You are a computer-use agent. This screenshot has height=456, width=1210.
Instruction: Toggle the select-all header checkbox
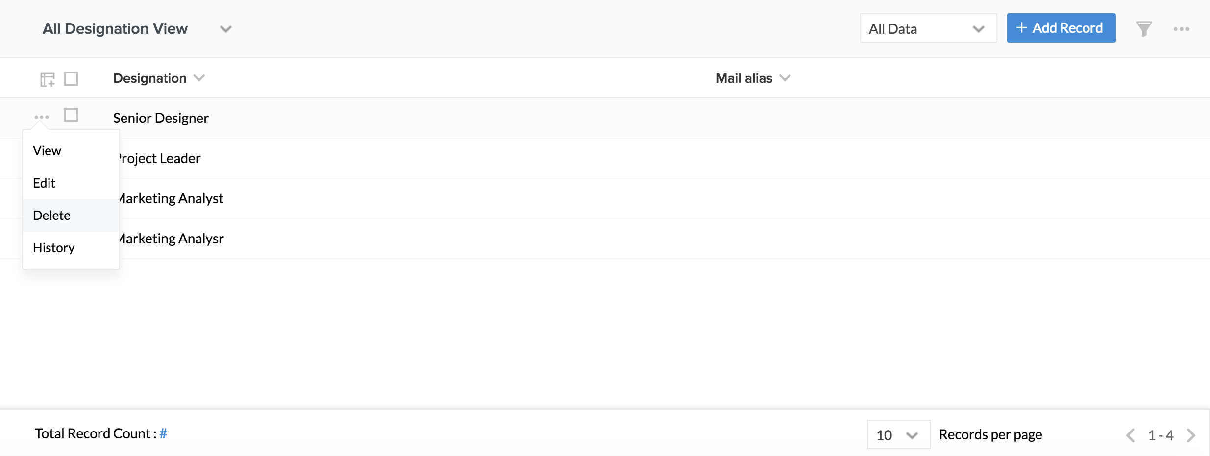(x=71, y=79)
